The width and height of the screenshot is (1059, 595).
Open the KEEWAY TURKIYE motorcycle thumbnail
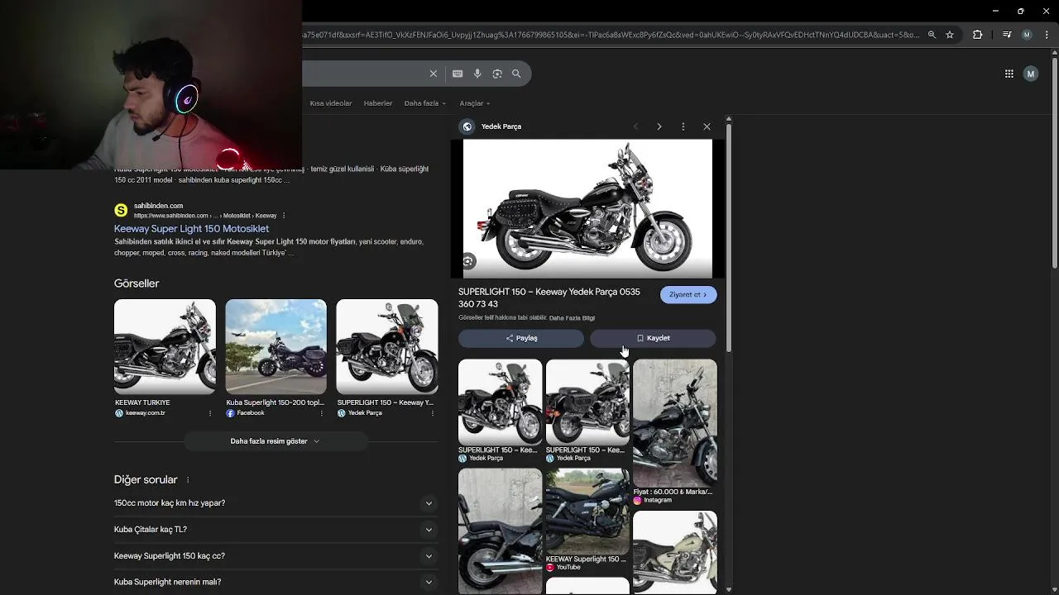click(x=165, y=347)
